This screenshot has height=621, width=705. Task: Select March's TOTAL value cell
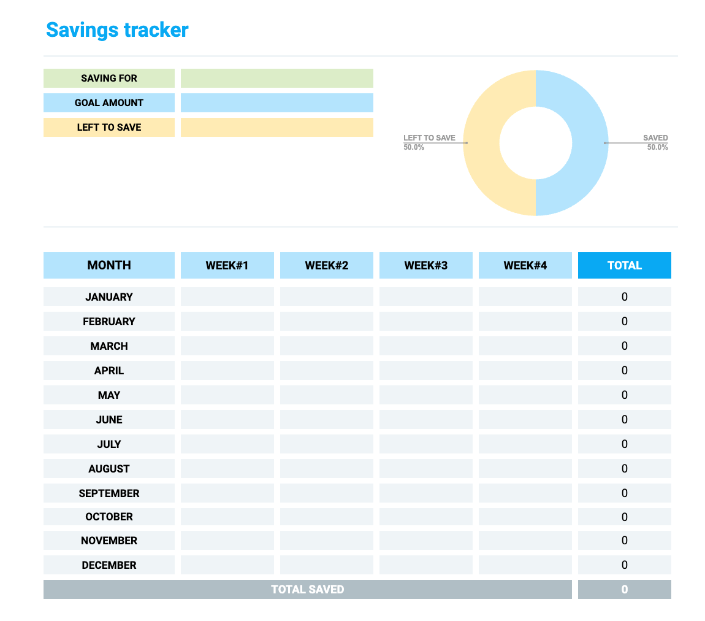pyautogui.click(x=625, y=346)
